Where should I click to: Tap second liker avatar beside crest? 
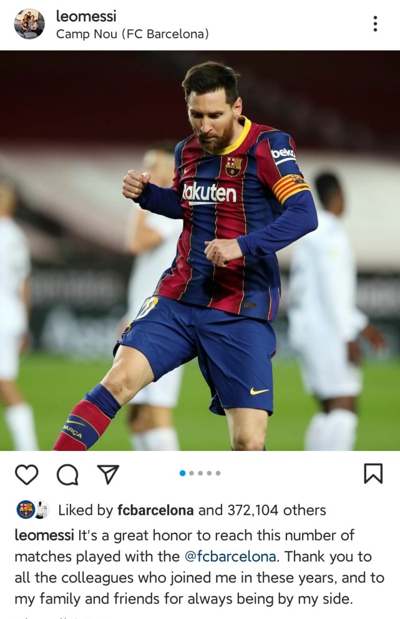pos(42,510)
